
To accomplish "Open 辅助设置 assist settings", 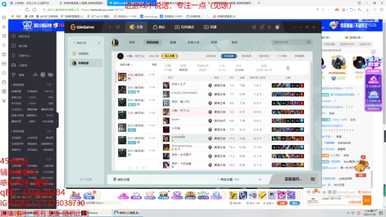I will [x=122, y=179].
